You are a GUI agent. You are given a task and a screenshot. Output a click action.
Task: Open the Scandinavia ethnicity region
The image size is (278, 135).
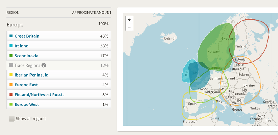26,56
